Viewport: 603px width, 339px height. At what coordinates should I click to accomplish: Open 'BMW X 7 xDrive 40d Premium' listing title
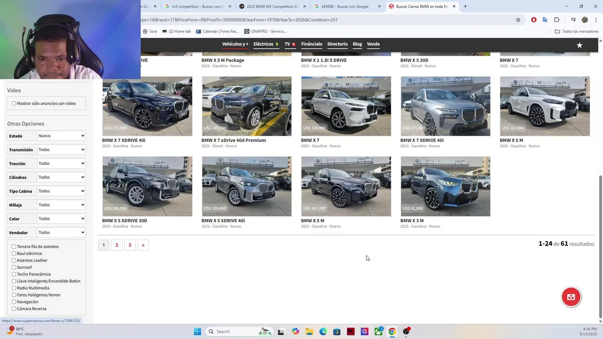(x=234, y=140)
